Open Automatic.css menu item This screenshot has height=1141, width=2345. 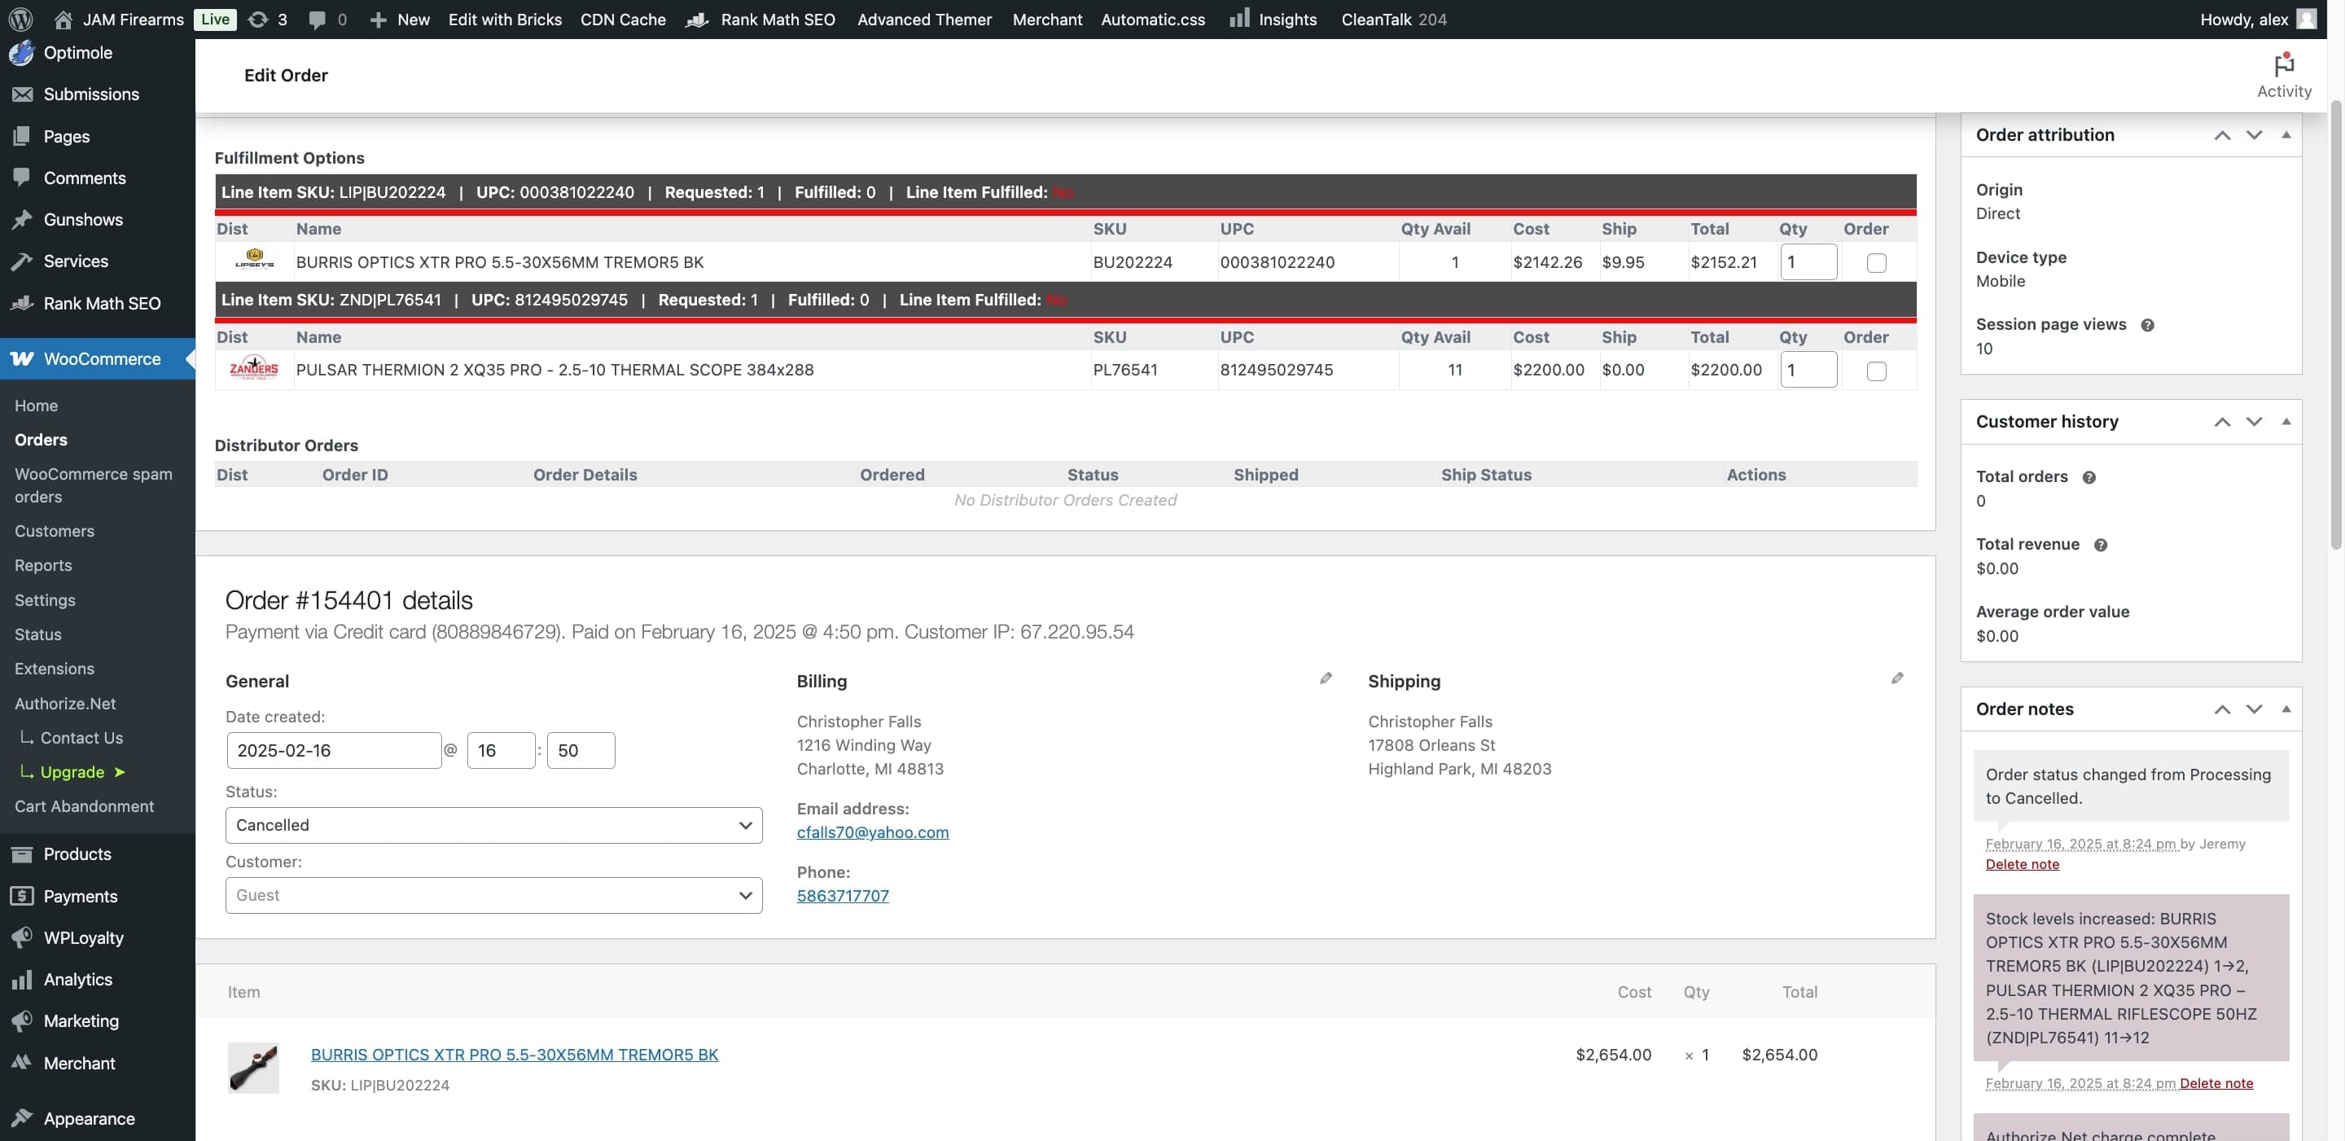(1152, 19)
